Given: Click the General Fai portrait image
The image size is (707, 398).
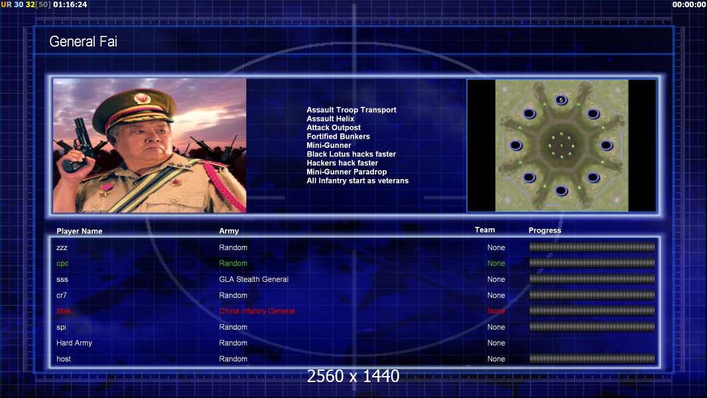Looking at the screenshot, I should (x=150, y=145).
